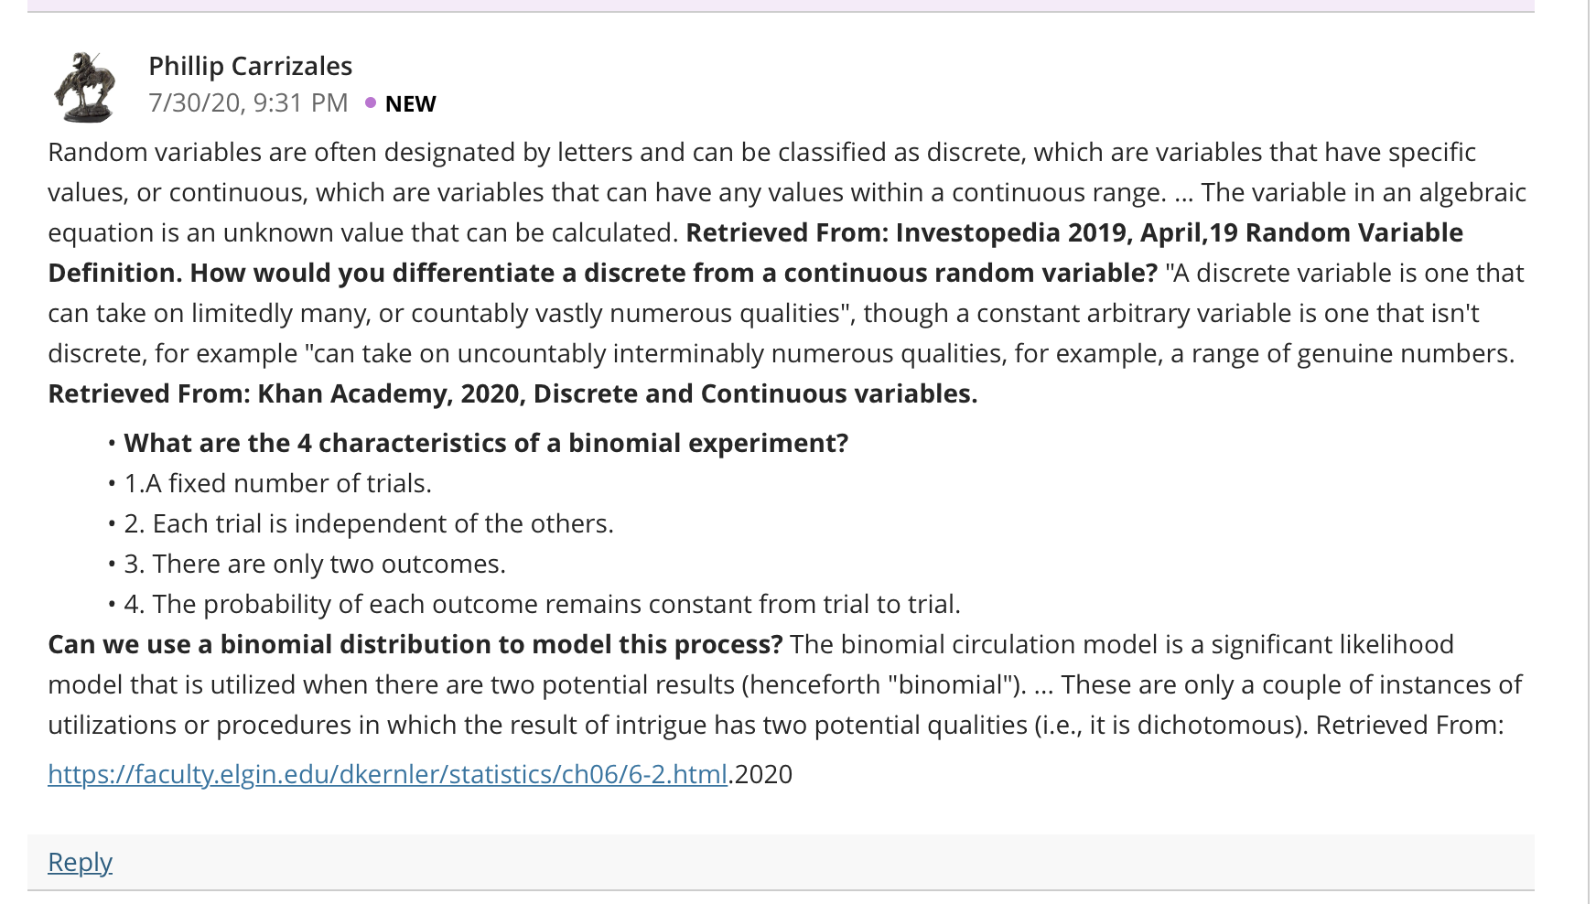Click the '.2020' text after the URL

pyautogui.click(x=760, y=774)
